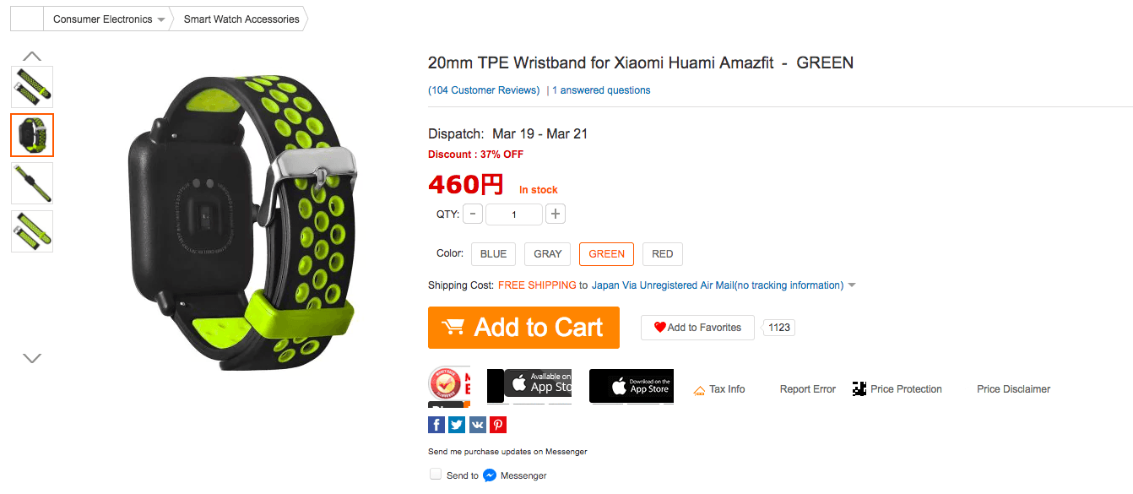The height and width of the screenshot is (494, 1133).
Task: Open Smart Watch Accessories breadcrumb
Action: [241, 19]
